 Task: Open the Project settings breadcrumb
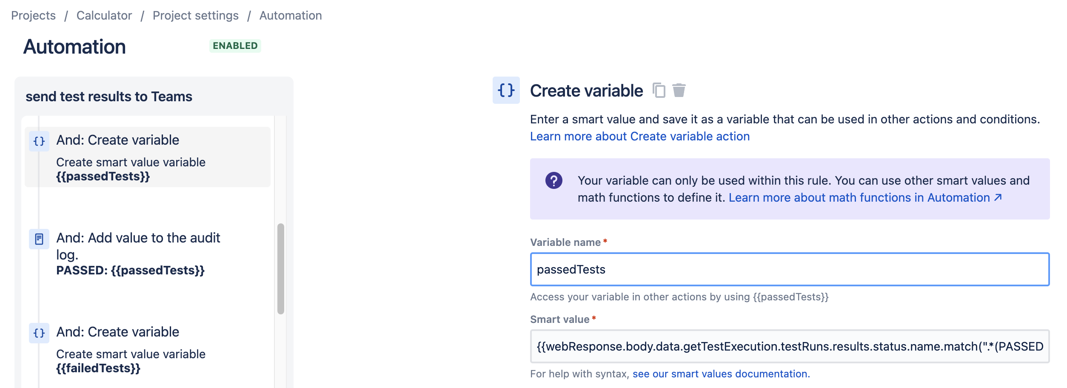(196, 15)
